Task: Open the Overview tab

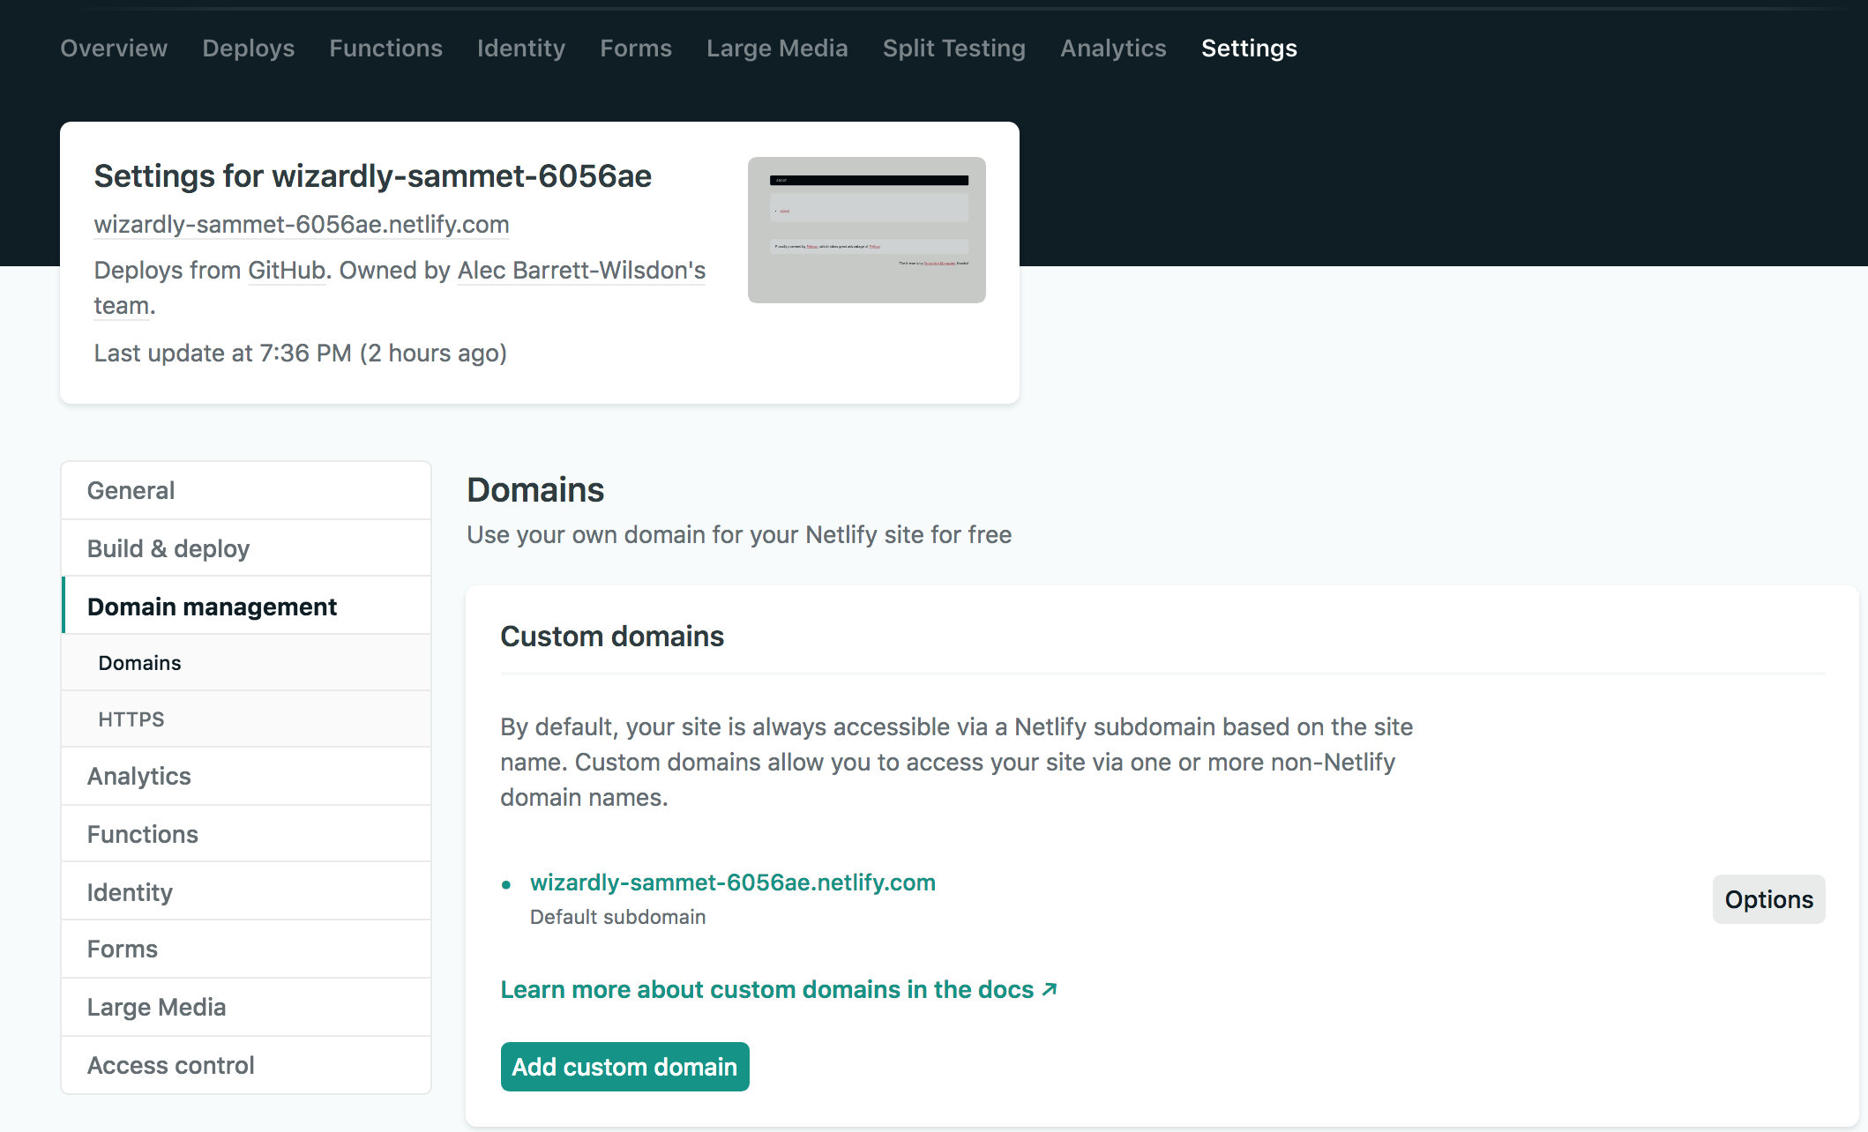Action: 114,48
